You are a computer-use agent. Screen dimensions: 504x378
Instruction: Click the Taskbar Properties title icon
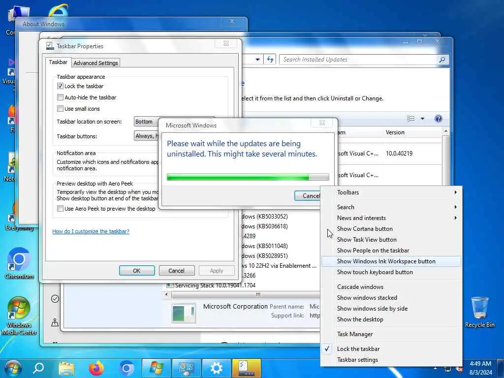(50, 46)
